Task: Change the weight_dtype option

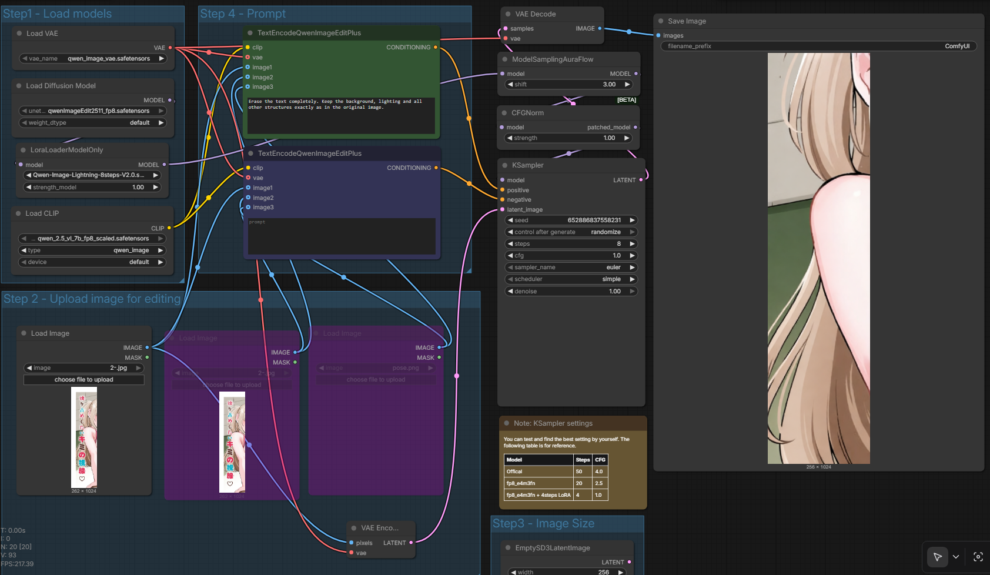Action: pyautogui.click(x=93, y=123)
